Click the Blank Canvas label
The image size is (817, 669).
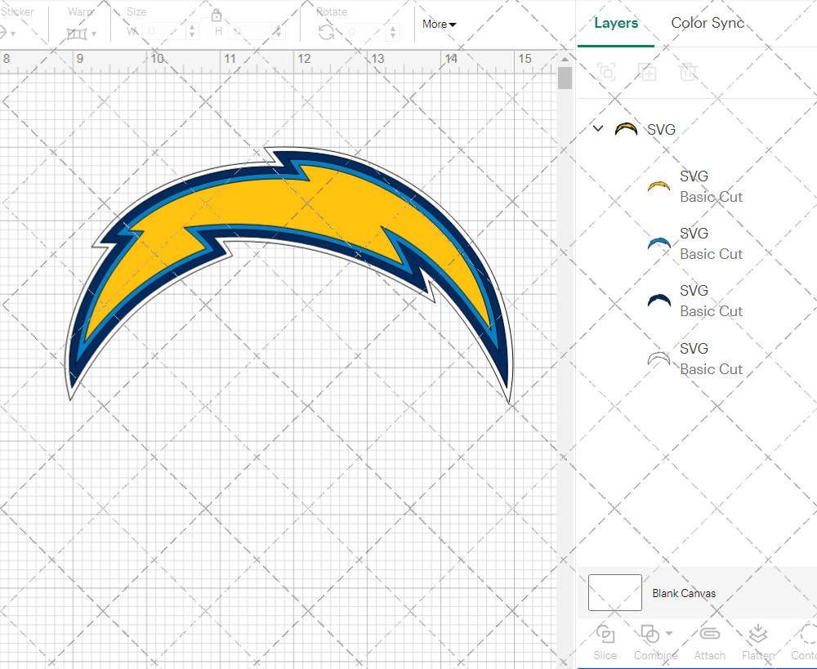pyautogui.click(x=684, y=593)
